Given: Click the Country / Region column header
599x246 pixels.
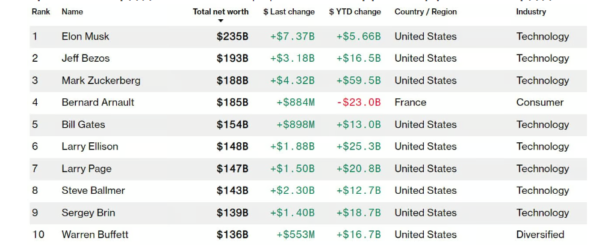Looking at the screenshot, I should 426,11.
